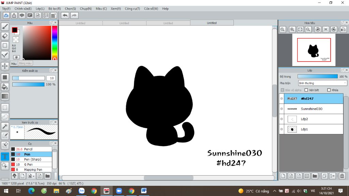Viewport: 349px width, 196px height.
Task: Click the Undo arrow in toolbar
Action: pos(65,15)
